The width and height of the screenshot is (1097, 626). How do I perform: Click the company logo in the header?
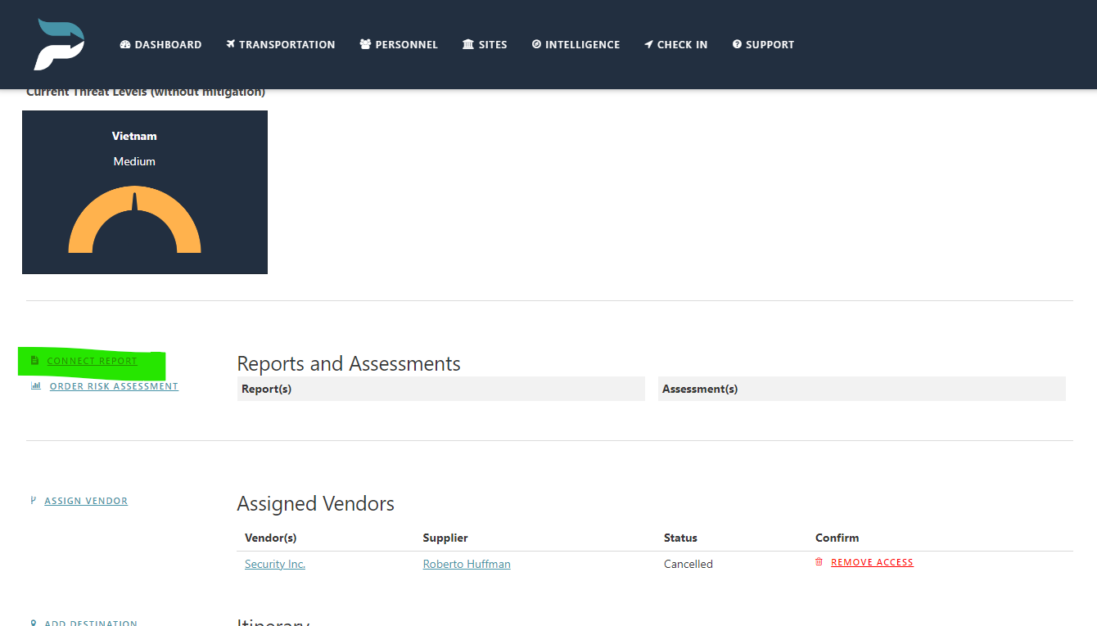coord(60,44)
